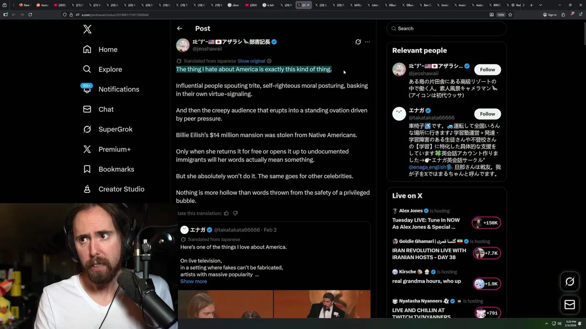
Task: Click 'IRAN REVOLUTION LIVE WITH IRANIAN HOSTS' title
Action: click(x=429, y=254)
